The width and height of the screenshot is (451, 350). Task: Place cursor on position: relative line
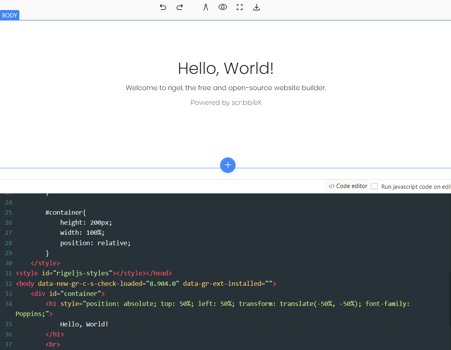point(95,243)
